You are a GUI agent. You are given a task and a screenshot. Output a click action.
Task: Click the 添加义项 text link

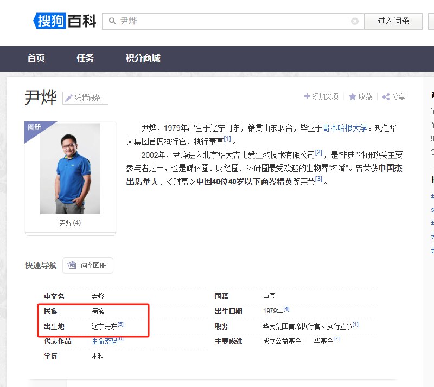(x=325, y=96)
